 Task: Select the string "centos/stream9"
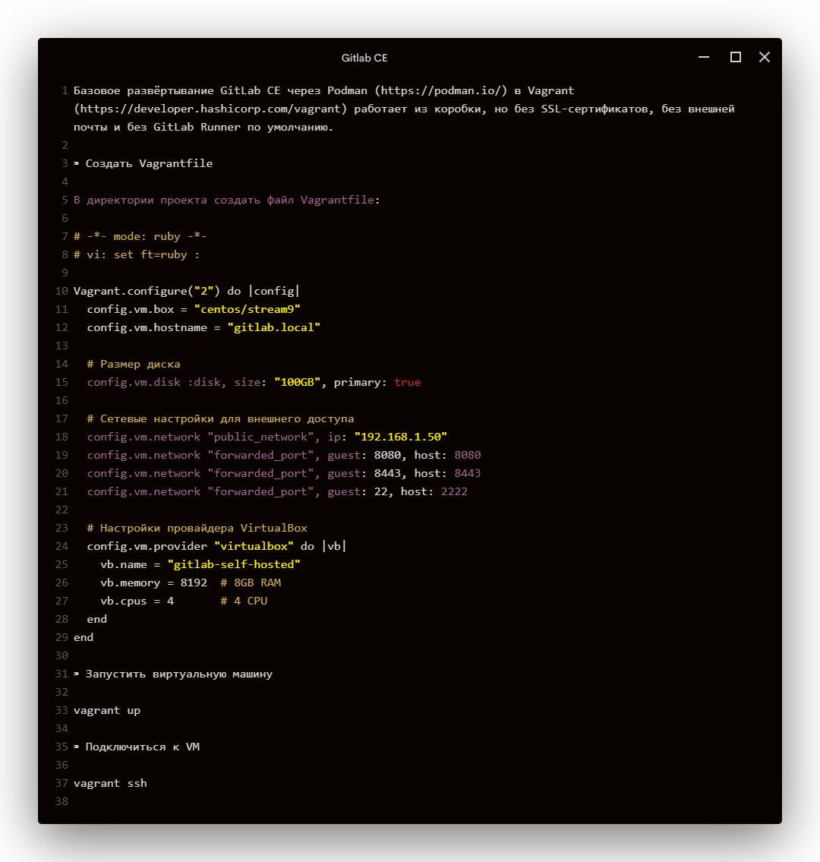click(247, 309)
